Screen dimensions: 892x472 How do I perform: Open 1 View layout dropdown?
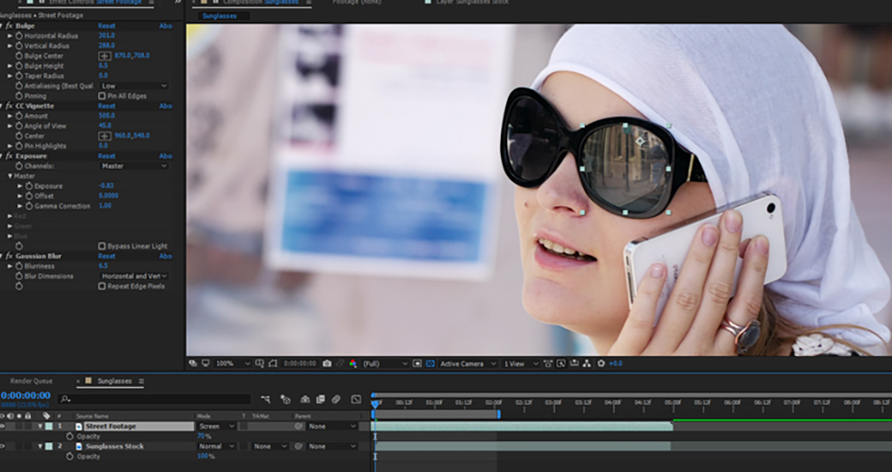pos(521,363)
